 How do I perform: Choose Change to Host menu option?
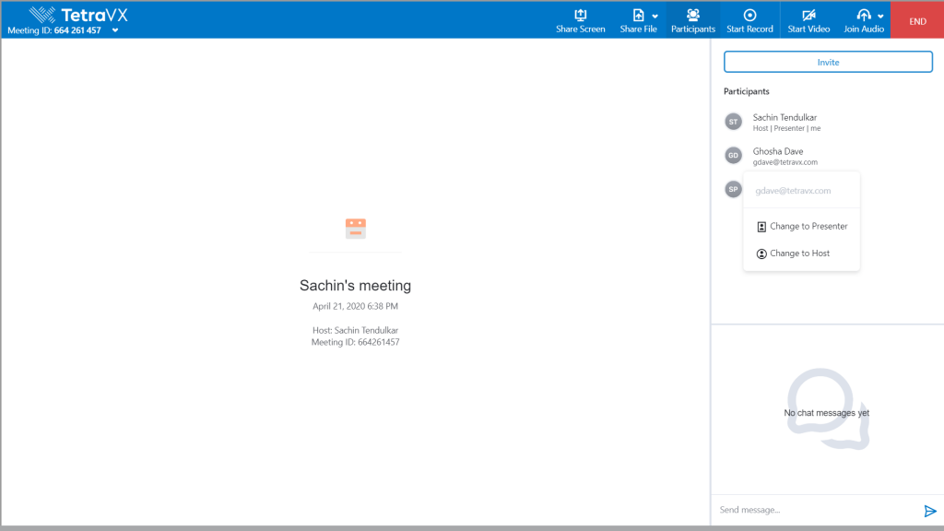pyautogui.click(x=801, y=254)
